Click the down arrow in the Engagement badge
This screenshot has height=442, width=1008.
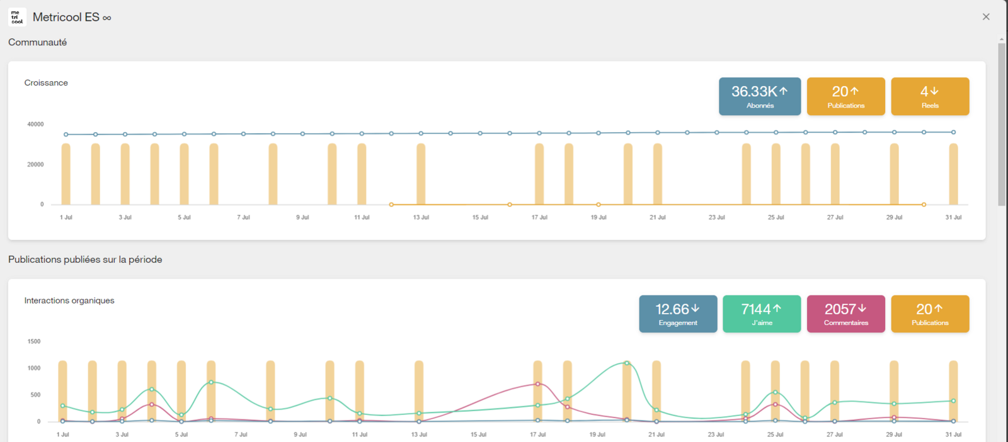tap(696, 309)
